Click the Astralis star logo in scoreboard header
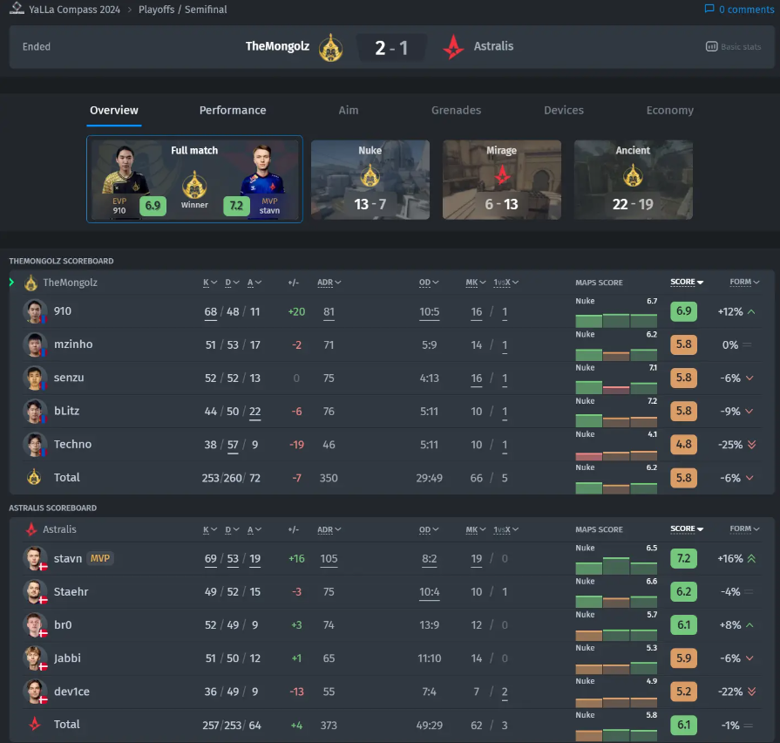The height and width of the screenshot is (743, 780). pyautogui.click(x=31, y=529)
